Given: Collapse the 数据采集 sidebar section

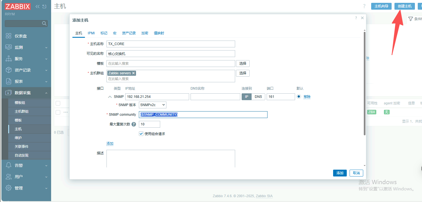Looking at the screenshot, I should coord(46,93).
